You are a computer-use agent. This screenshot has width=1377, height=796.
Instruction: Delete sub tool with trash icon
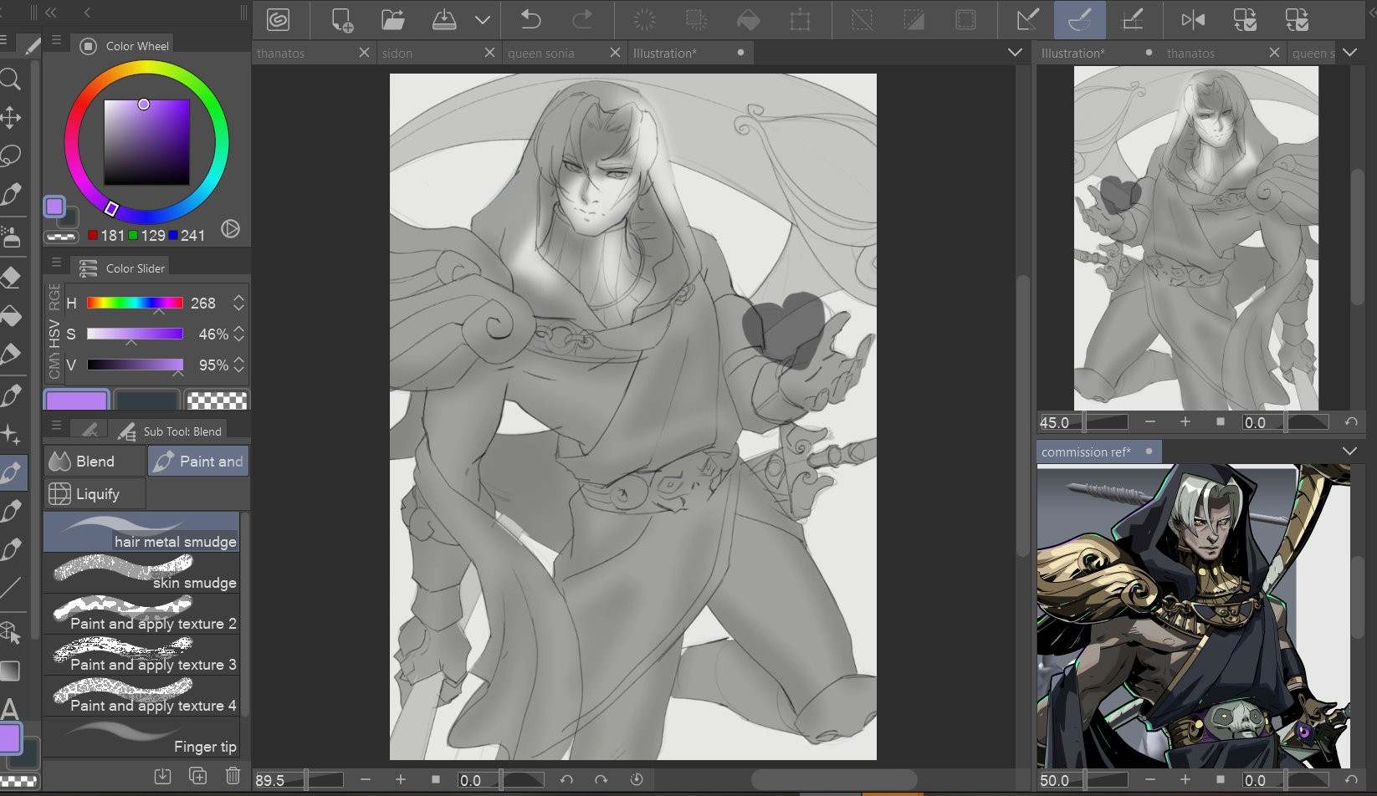pyautogui.click(x=233, y=776)
